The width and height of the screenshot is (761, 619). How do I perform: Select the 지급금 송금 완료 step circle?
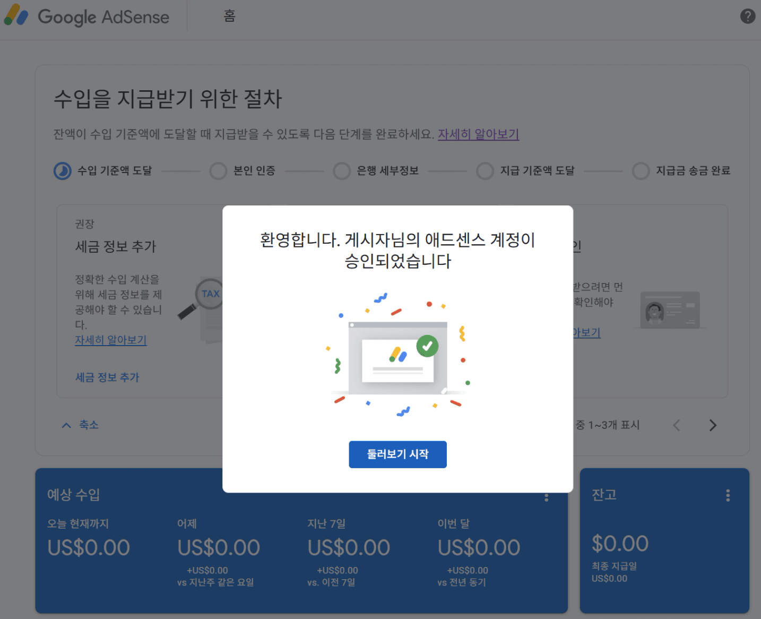(641, 171)
